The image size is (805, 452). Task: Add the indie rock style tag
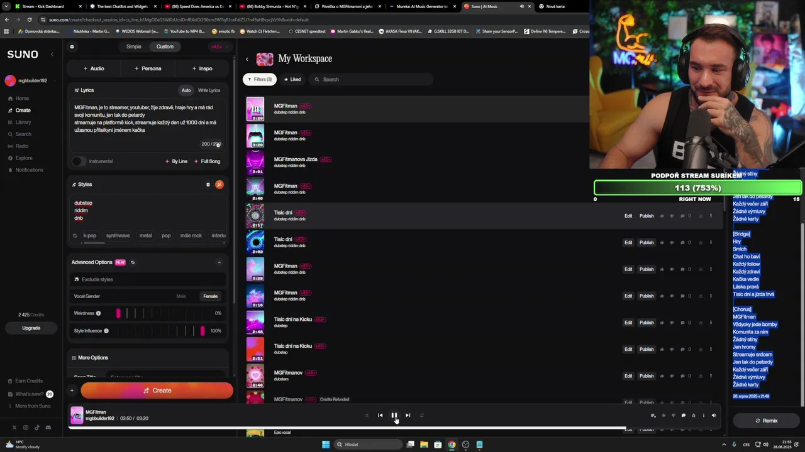click(x=191, y=235)
